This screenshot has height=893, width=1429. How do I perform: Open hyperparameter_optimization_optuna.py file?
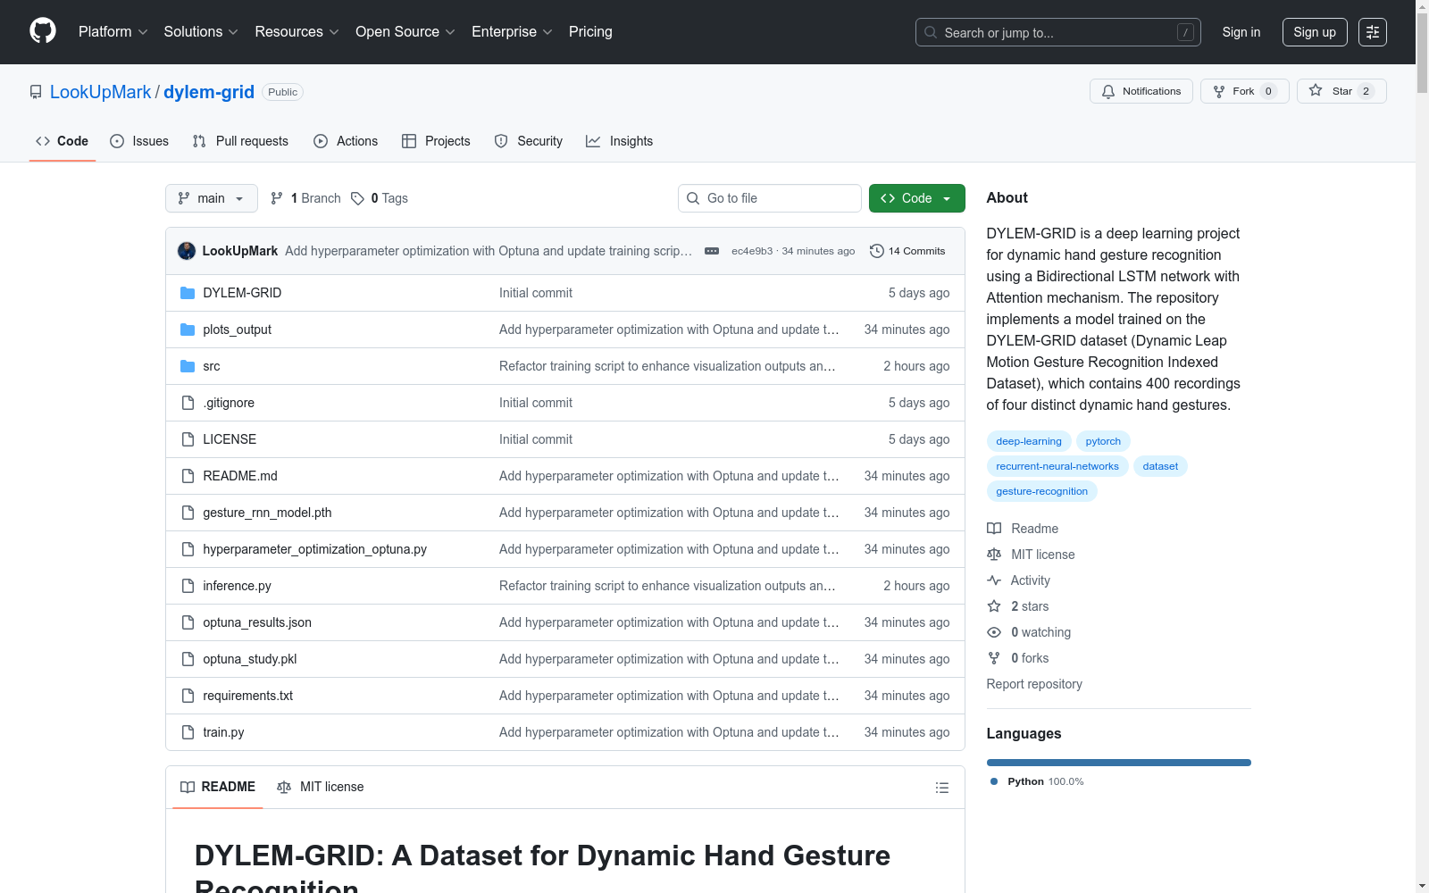click(314, 549)
